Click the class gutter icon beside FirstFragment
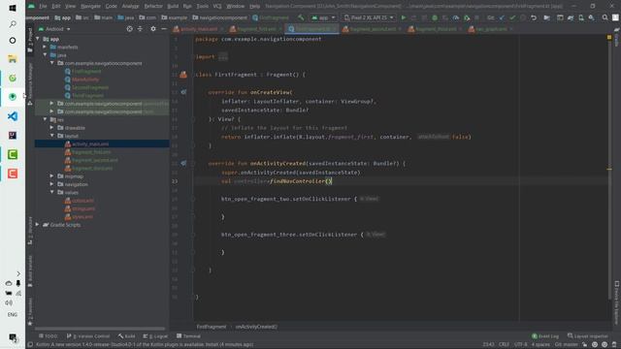The height and width of the screenshot is (349, 621). [x=183, y=75]
